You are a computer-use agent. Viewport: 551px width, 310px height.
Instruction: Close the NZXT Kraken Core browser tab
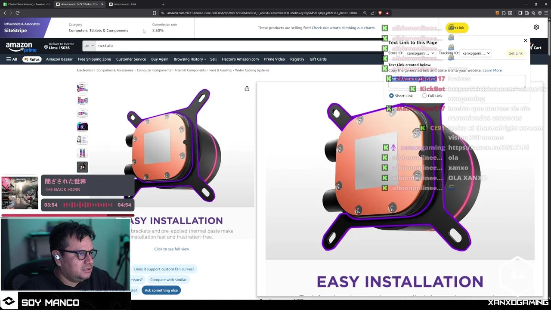pyautogui.click(x=102, y=4)
